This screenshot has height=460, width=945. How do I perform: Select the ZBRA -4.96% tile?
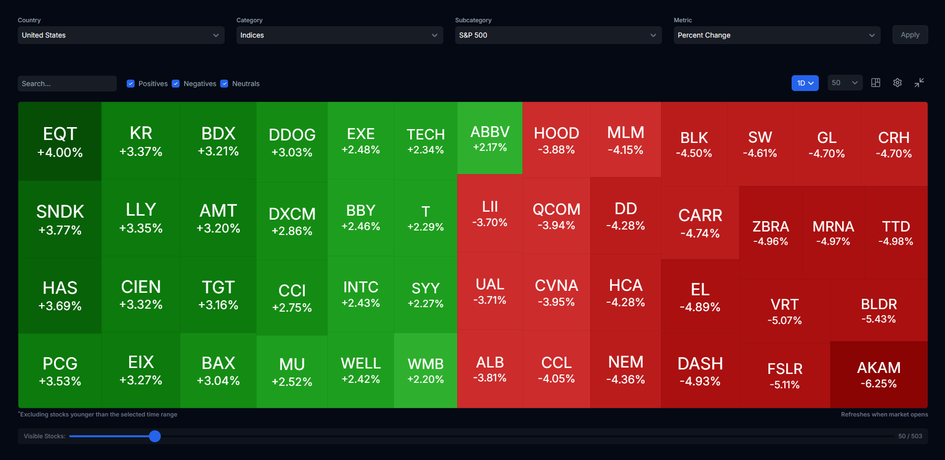[770, 232]
